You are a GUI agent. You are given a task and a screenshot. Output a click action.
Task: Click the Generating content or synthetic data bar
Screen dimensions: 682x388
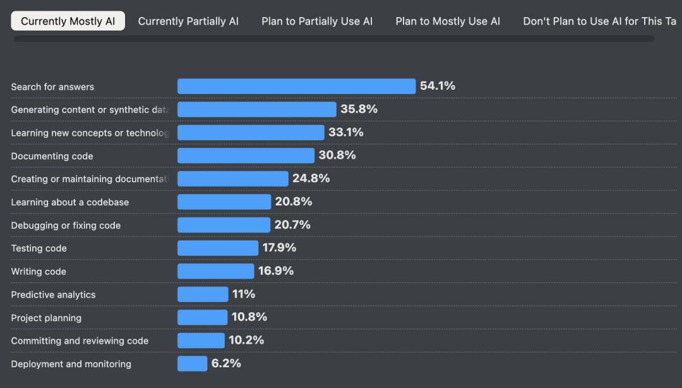[256, 109]
